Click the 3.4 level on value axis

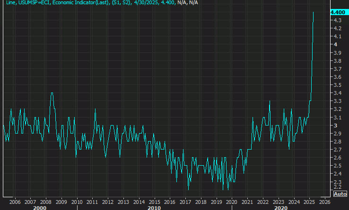(x=338, y=93)
